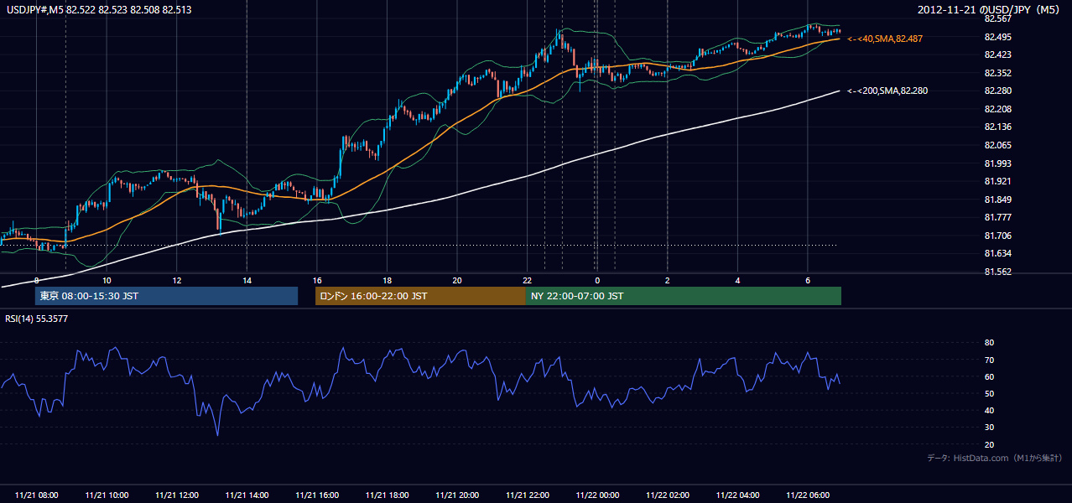
Task: Click price axis value 82.065
Action: pos(997,145)
